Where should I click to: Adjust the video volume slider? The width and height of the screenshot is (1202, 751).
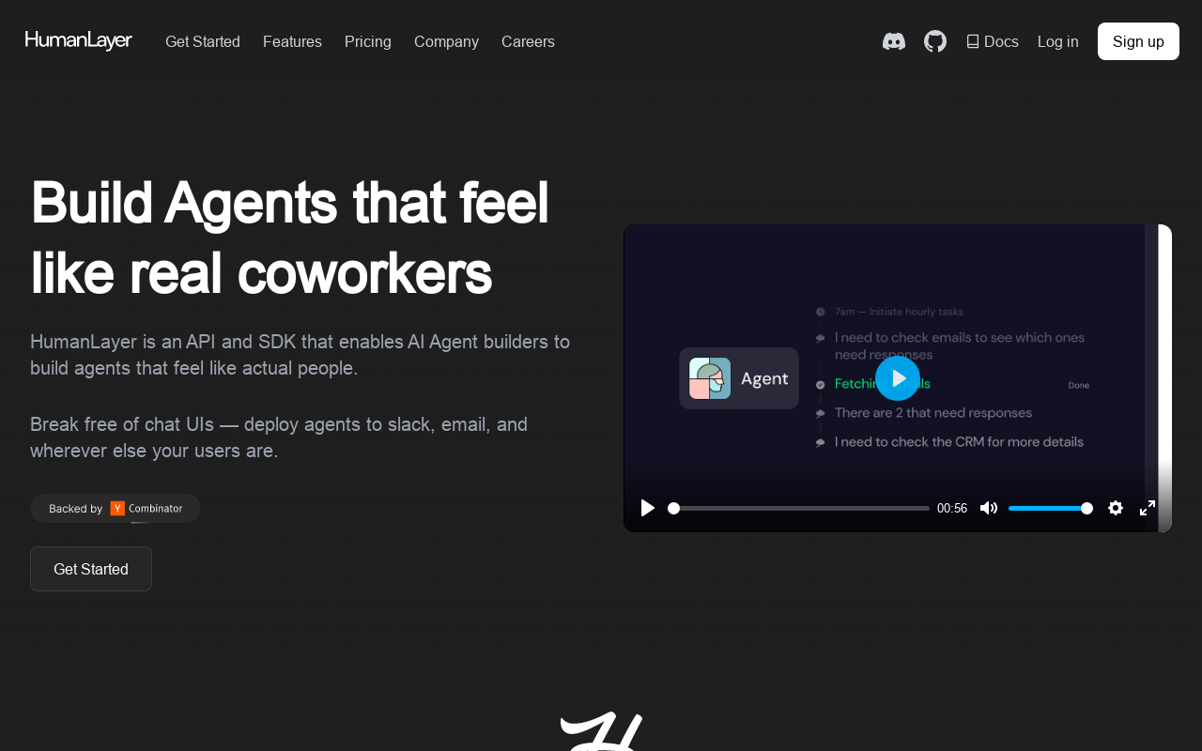1050,508
